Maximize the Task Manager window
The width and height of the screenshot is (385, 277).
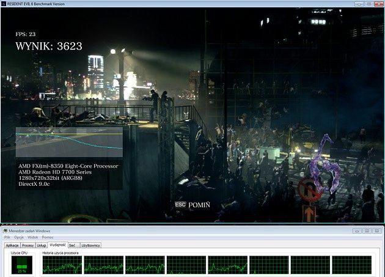coord(367,231)
